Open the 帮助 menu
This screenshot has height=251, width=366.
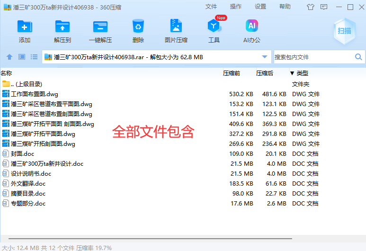[x=285, y=7]
